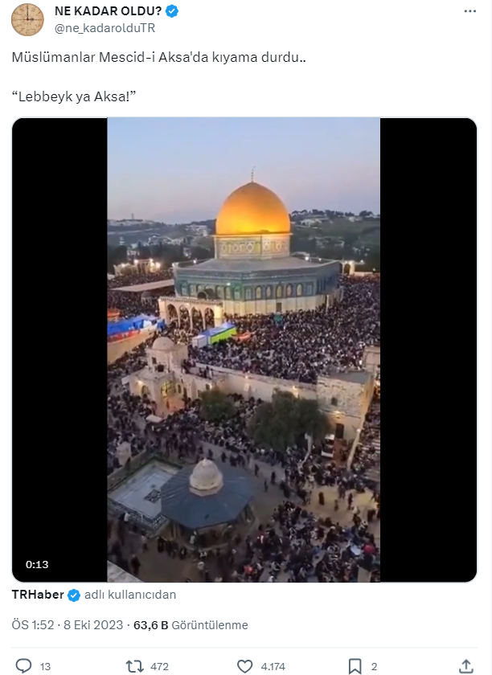Open the three-dot more options menu
This screenshot has width=492, height=675.
click(469, 11)
